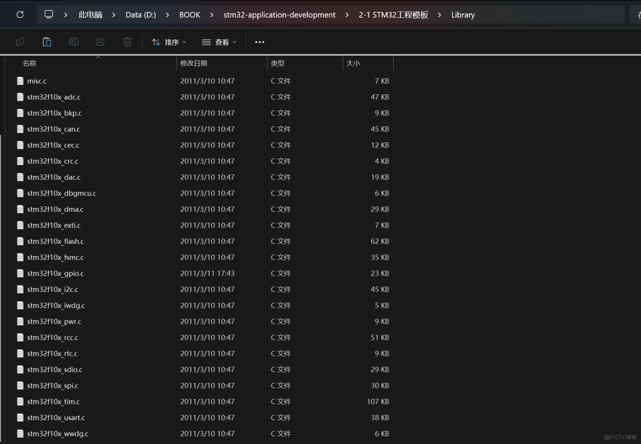641x444 pixels.
Task: Click the share icon in toolbar
Action: (x=100, y=42)
